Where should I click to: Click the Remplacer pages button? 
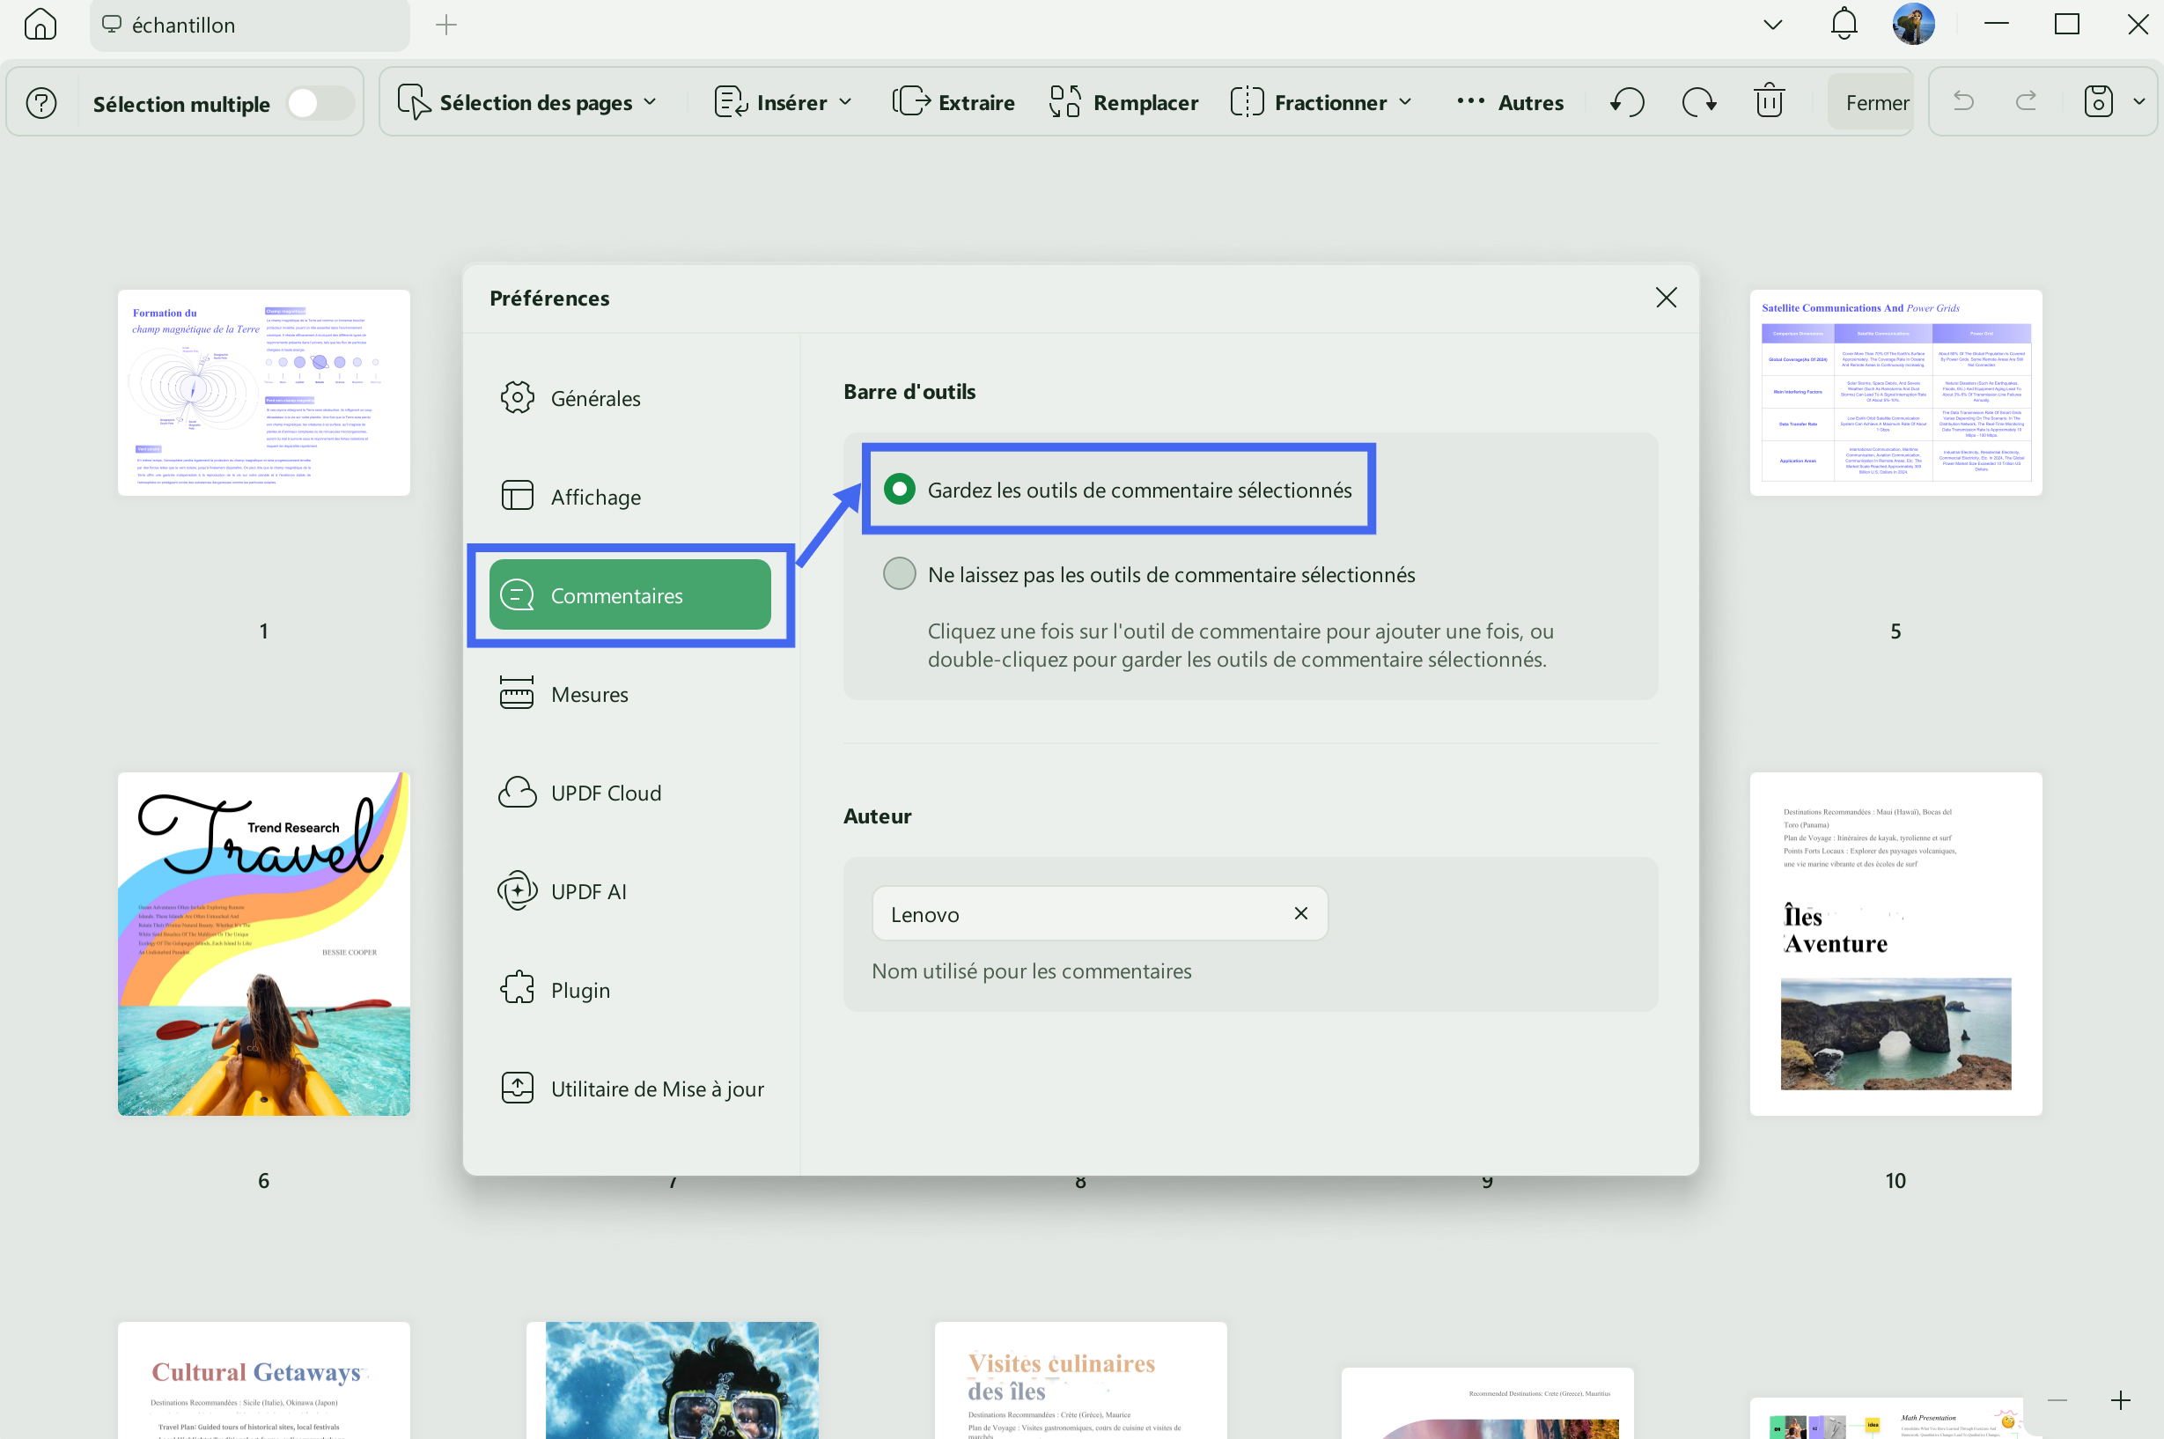[x=1123, y=102]
